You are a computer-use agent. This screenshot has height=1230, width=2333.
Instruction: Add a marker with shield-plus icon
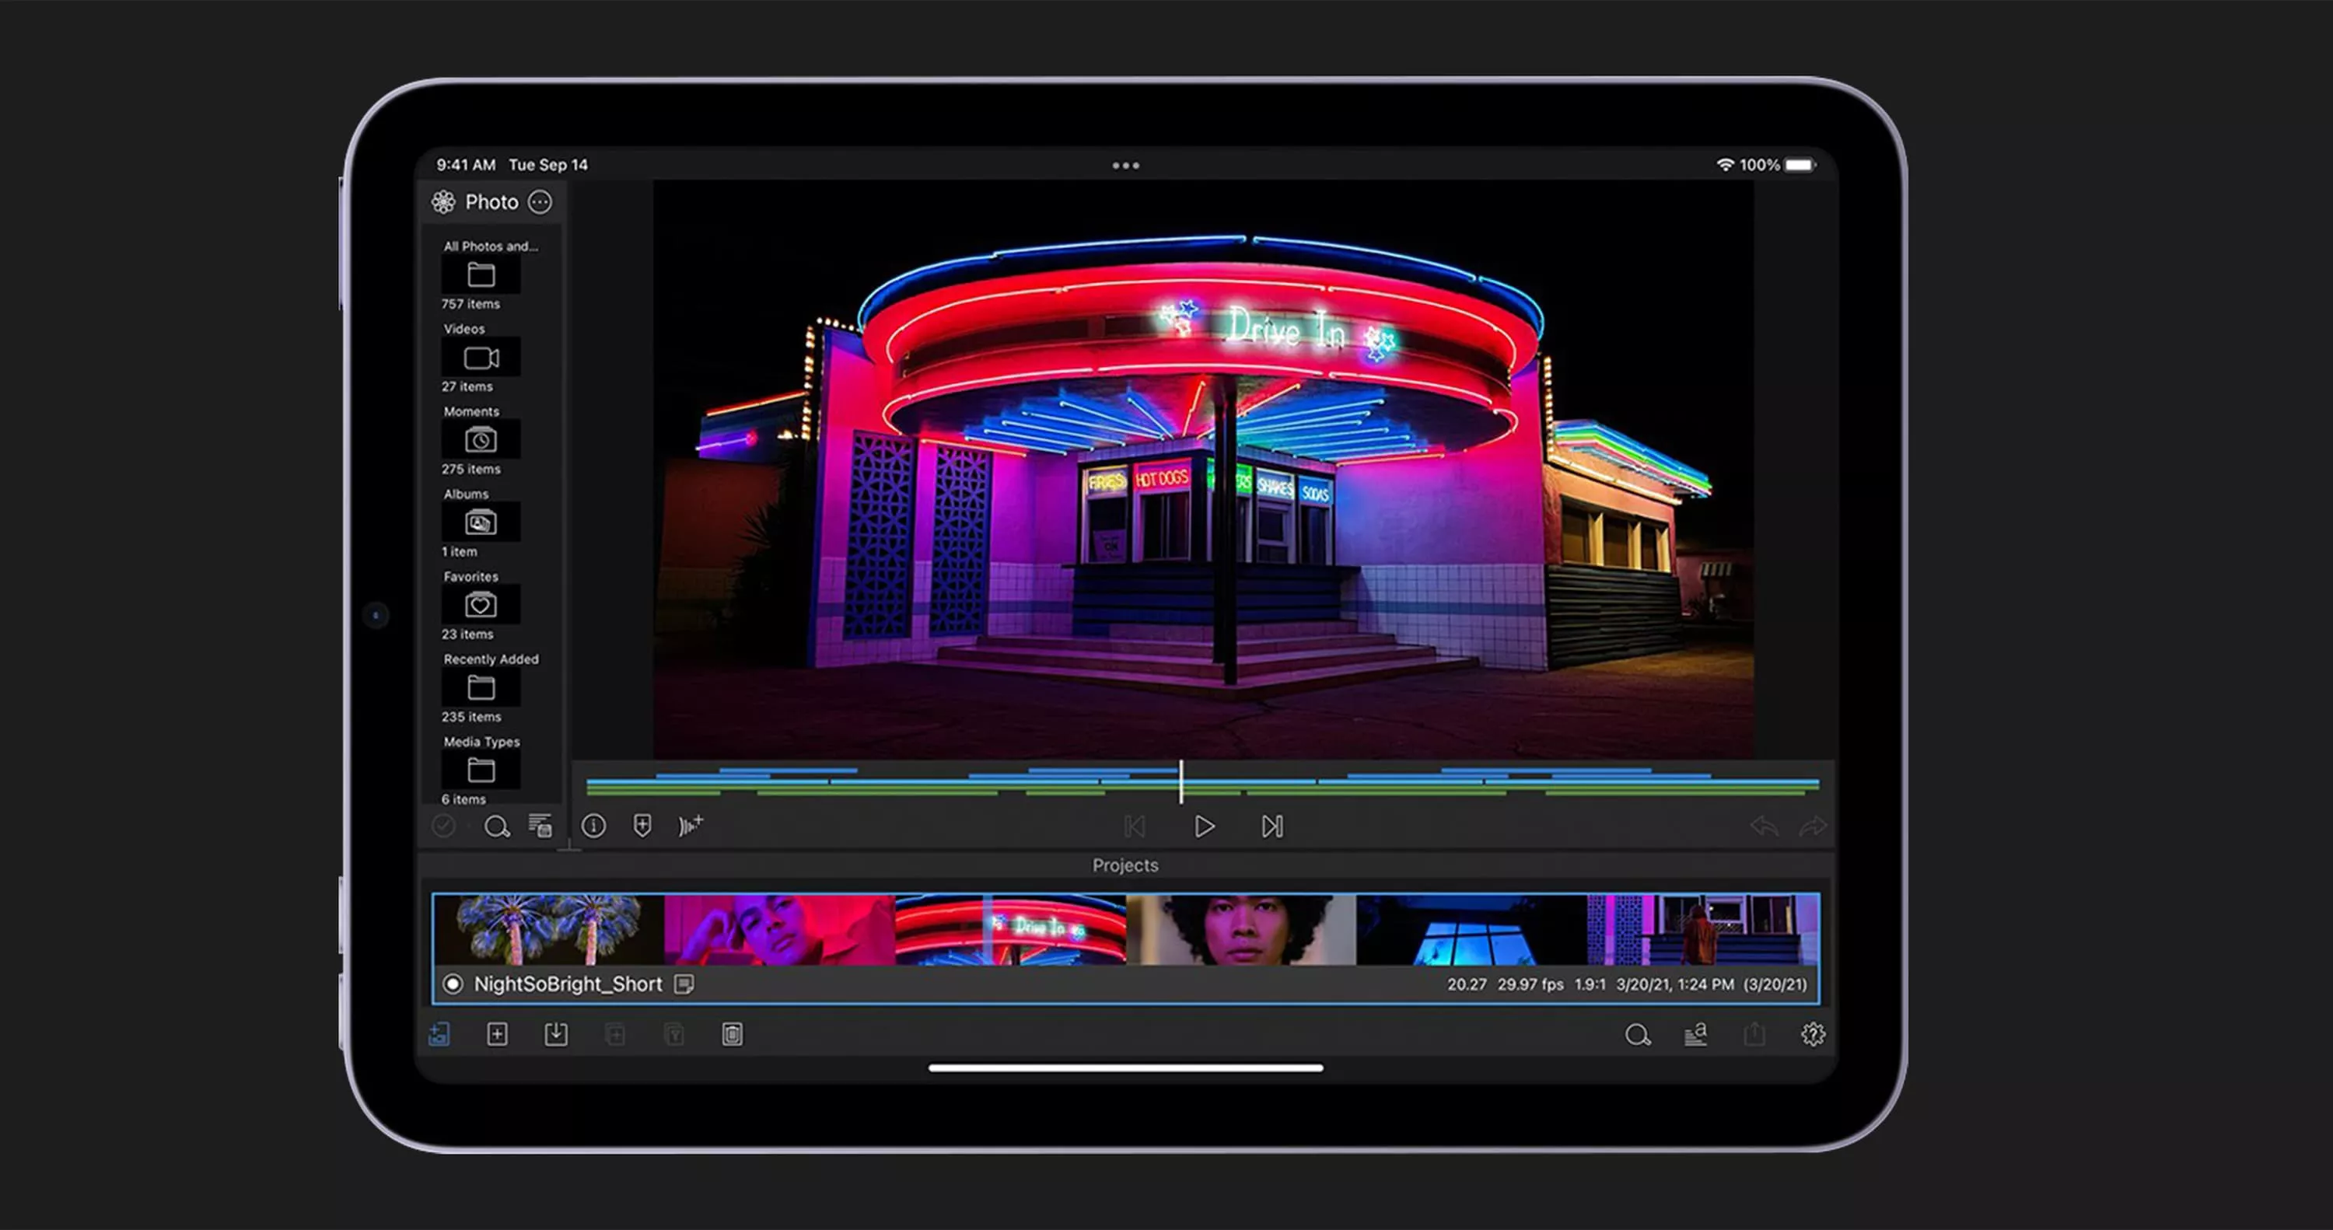[x=642, y=826]
